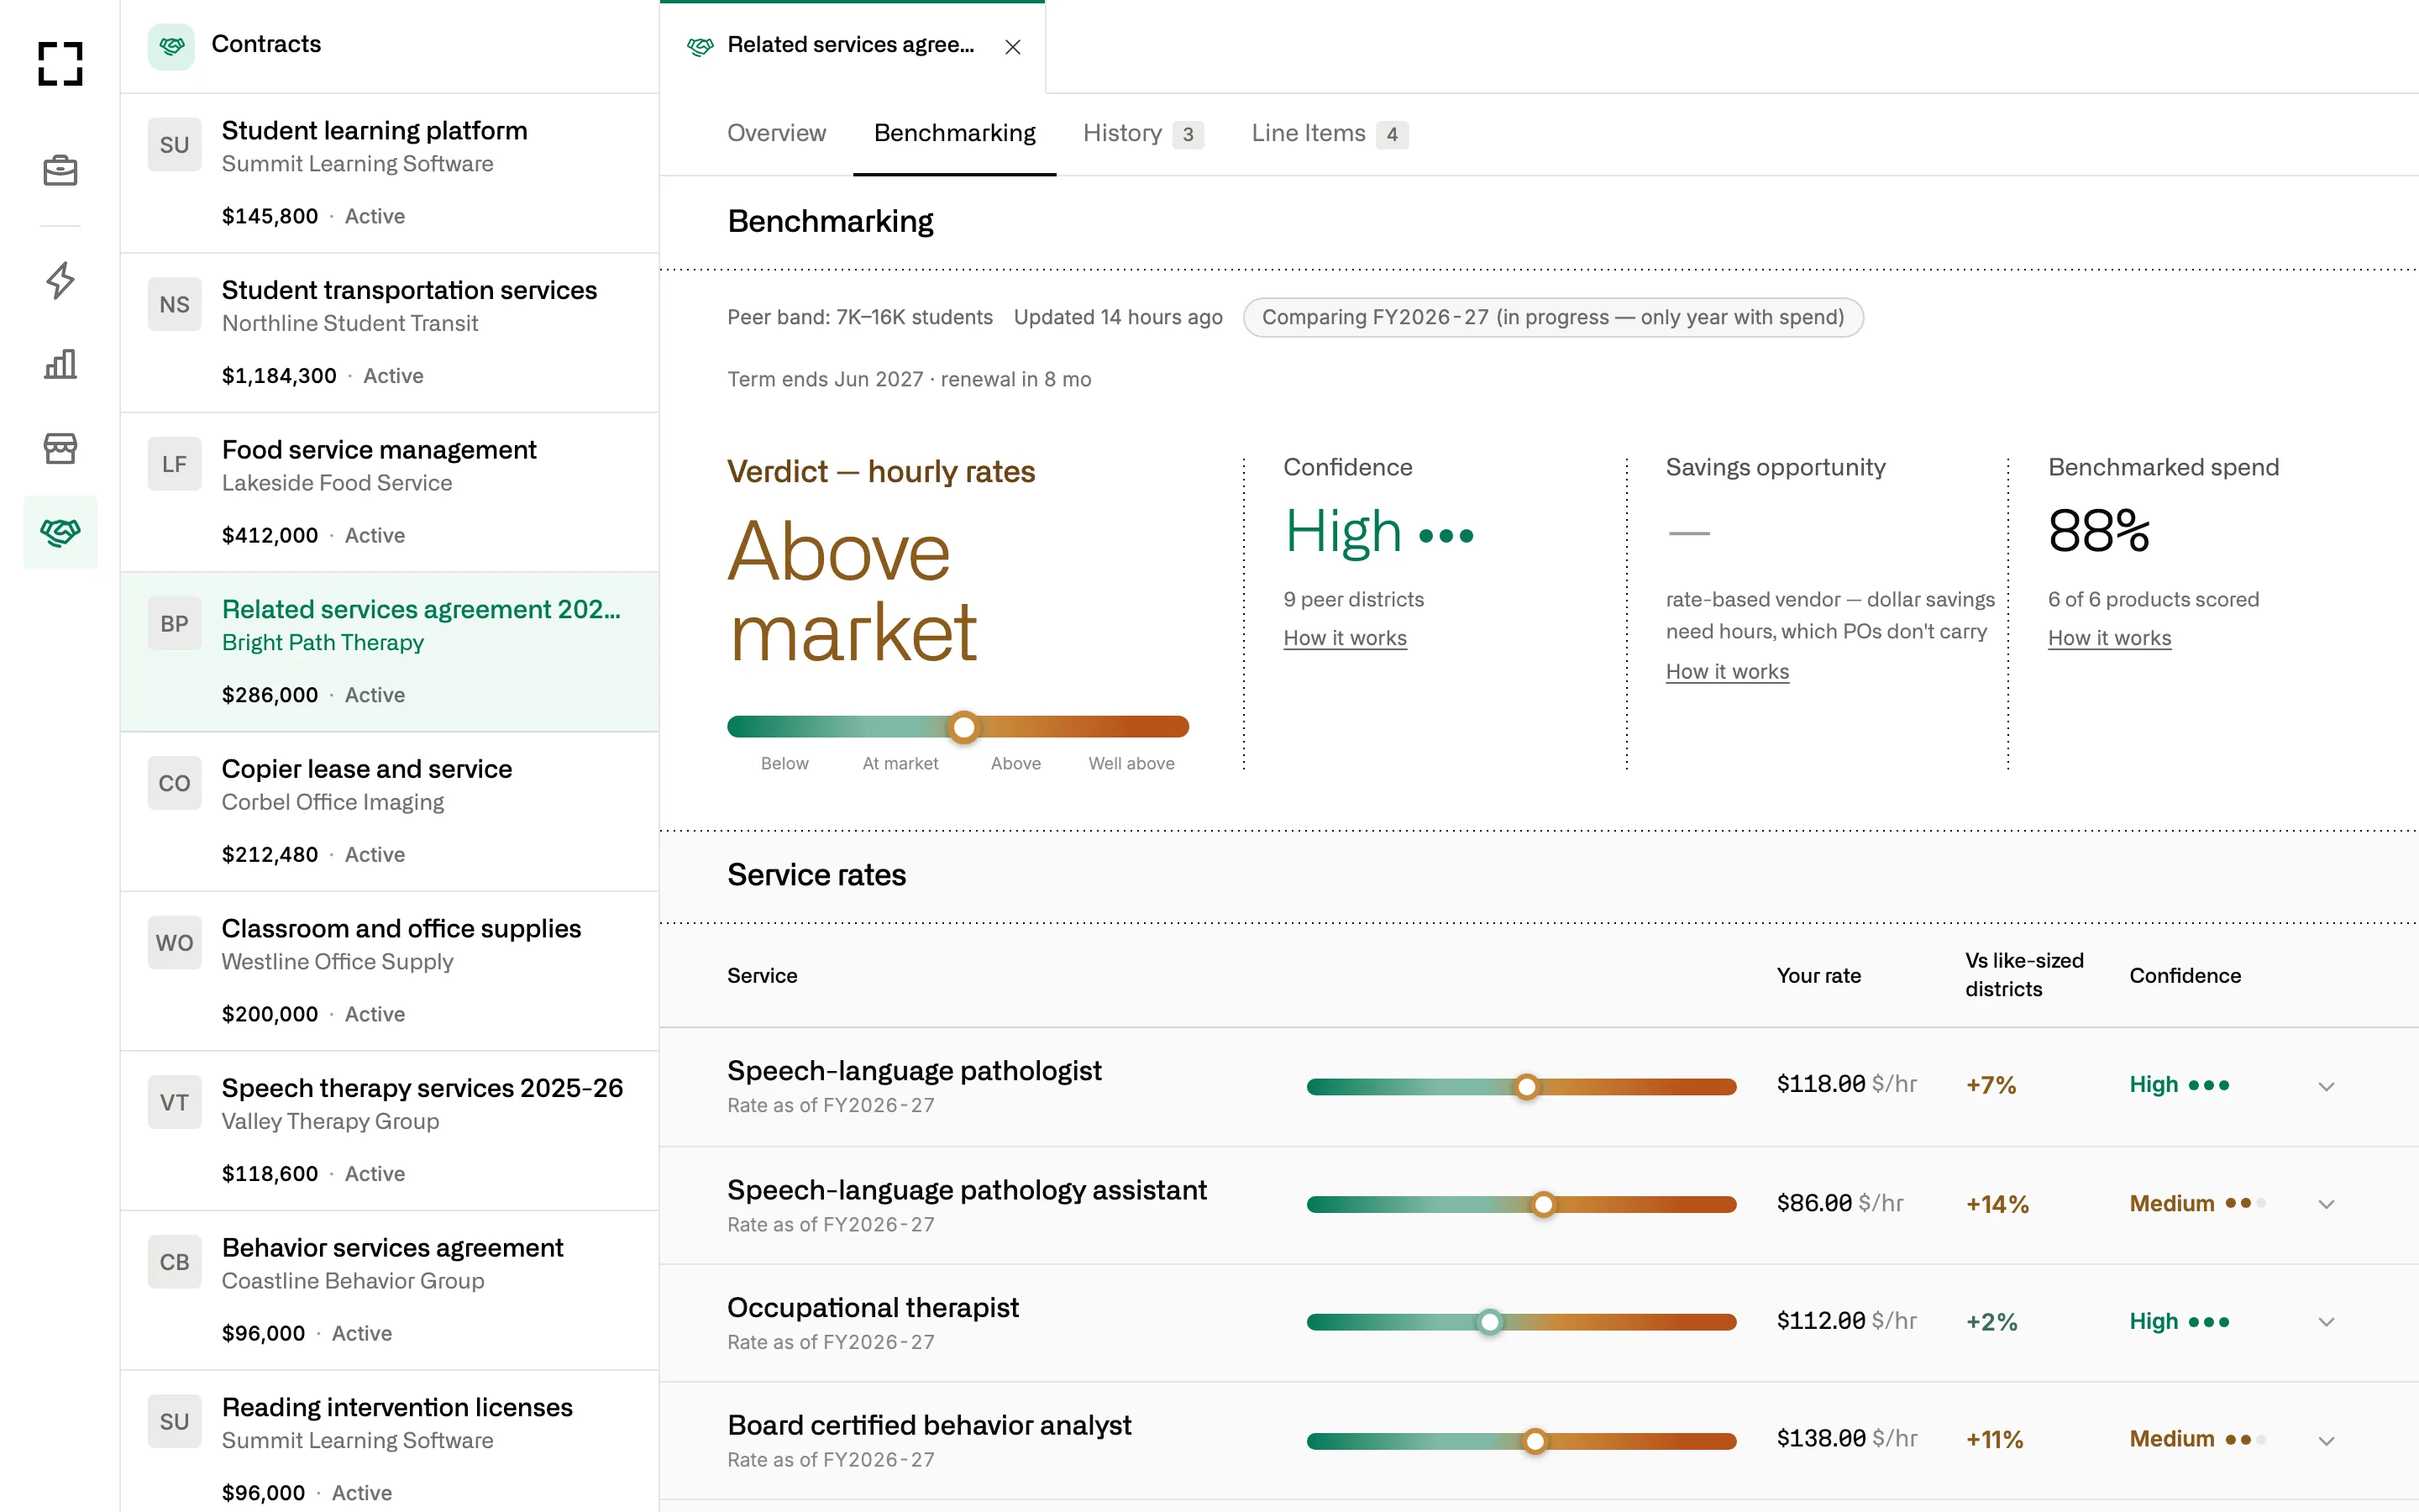The height and width of the screenshot is (1512, 2419).
Task: Click the Comparing FY2026-27 pill
Action: click(1552, 317)
